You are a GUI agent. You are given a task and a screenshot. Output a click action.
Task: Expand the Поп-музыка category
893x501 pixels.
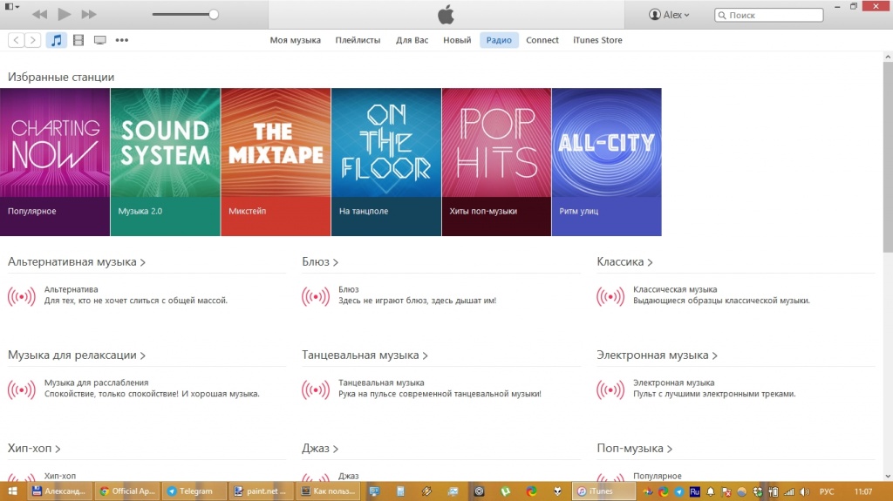click(x=635, y=449)
